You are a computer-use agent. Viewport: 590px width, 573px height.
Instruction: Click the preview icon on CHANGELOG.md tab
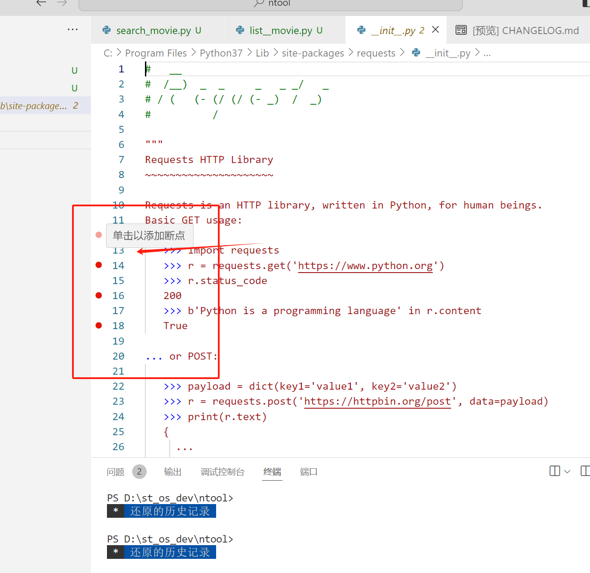(x=461, y=30)
